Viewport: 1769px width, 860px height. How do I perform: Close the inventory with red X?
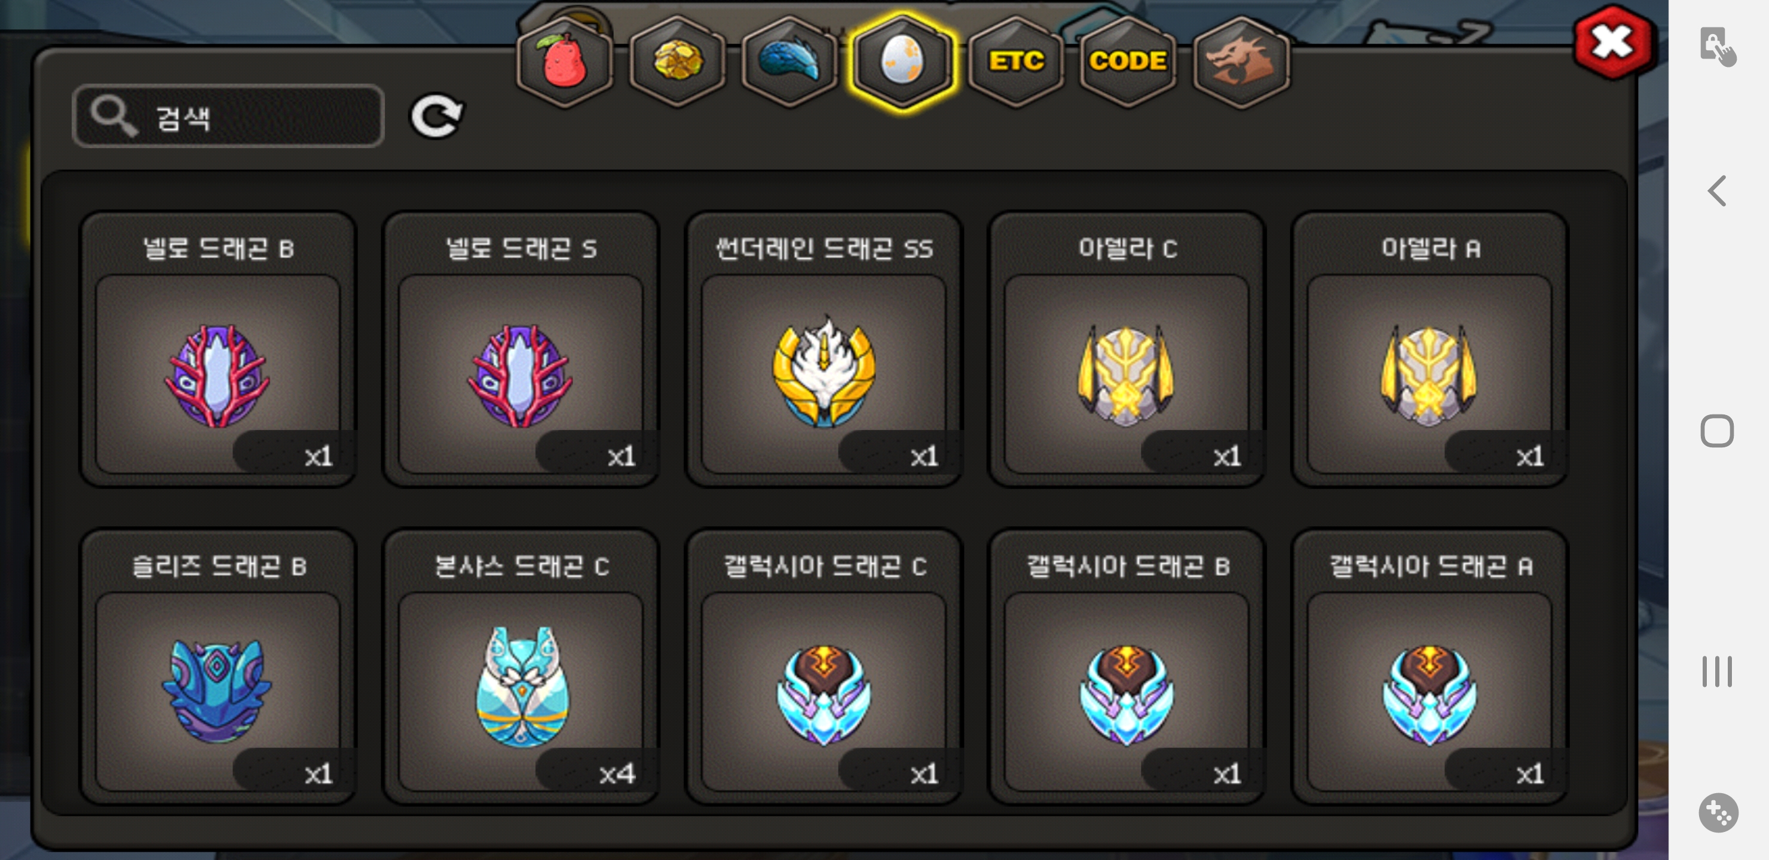1612,42
